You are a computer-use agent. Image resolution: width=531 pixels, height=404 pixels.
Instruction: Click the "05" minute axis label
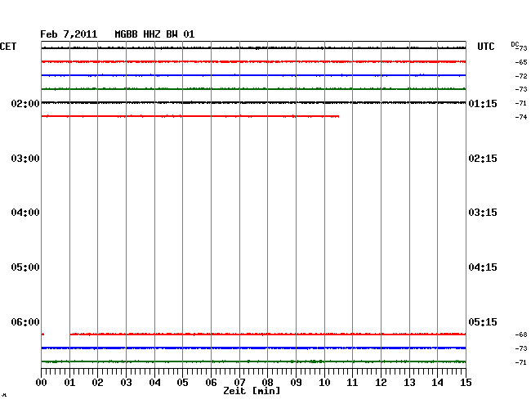182,383
